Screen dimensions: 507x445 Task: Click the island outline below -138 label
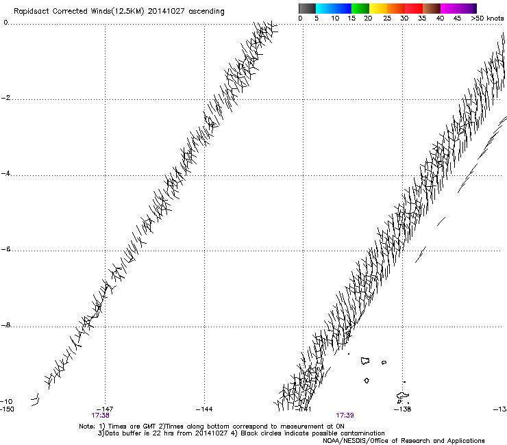click(x=403, y=396)
